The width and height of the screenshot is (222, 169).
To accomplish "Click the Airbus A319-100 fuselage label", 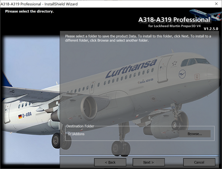I will coord(145,81).
